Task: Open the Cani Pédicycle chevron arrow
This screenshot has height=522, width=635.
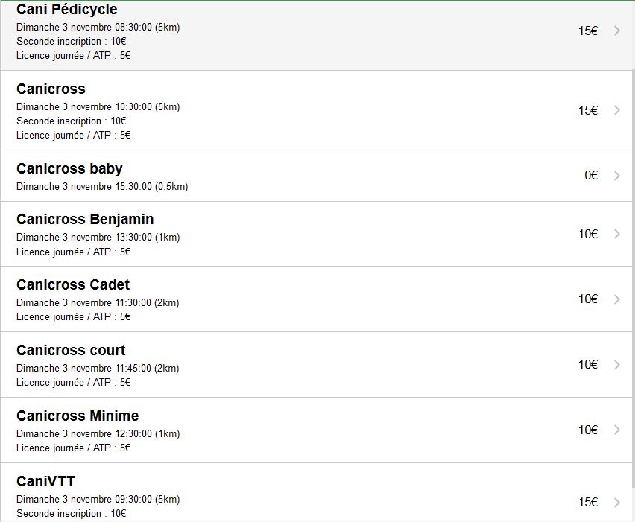Action: (x=617, y=31)
